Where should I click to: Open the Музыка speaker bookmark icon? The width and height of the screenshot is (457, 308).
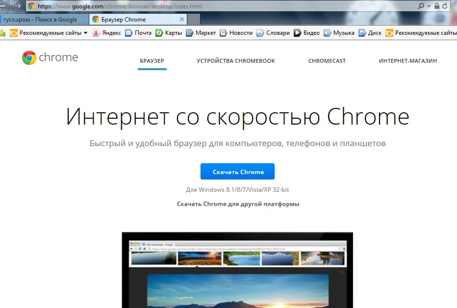(327, 33)
